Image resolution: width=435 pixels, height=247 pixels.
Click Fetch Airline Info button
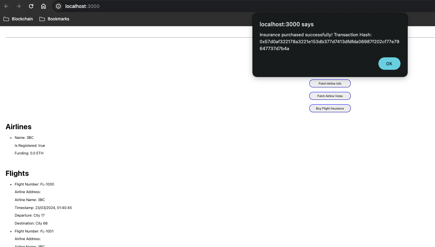(330, 84)
